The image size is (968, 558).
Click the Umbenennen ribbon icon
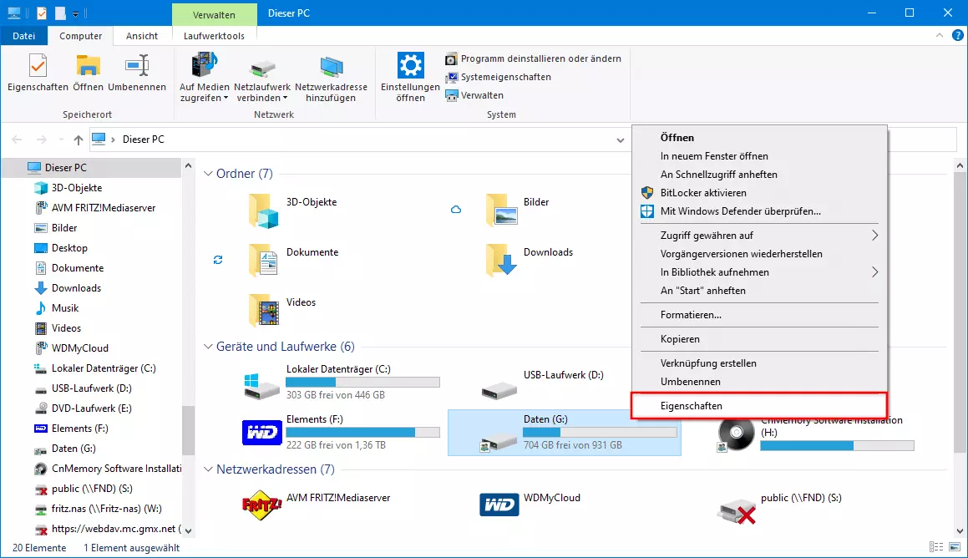(x=137, y=65)
